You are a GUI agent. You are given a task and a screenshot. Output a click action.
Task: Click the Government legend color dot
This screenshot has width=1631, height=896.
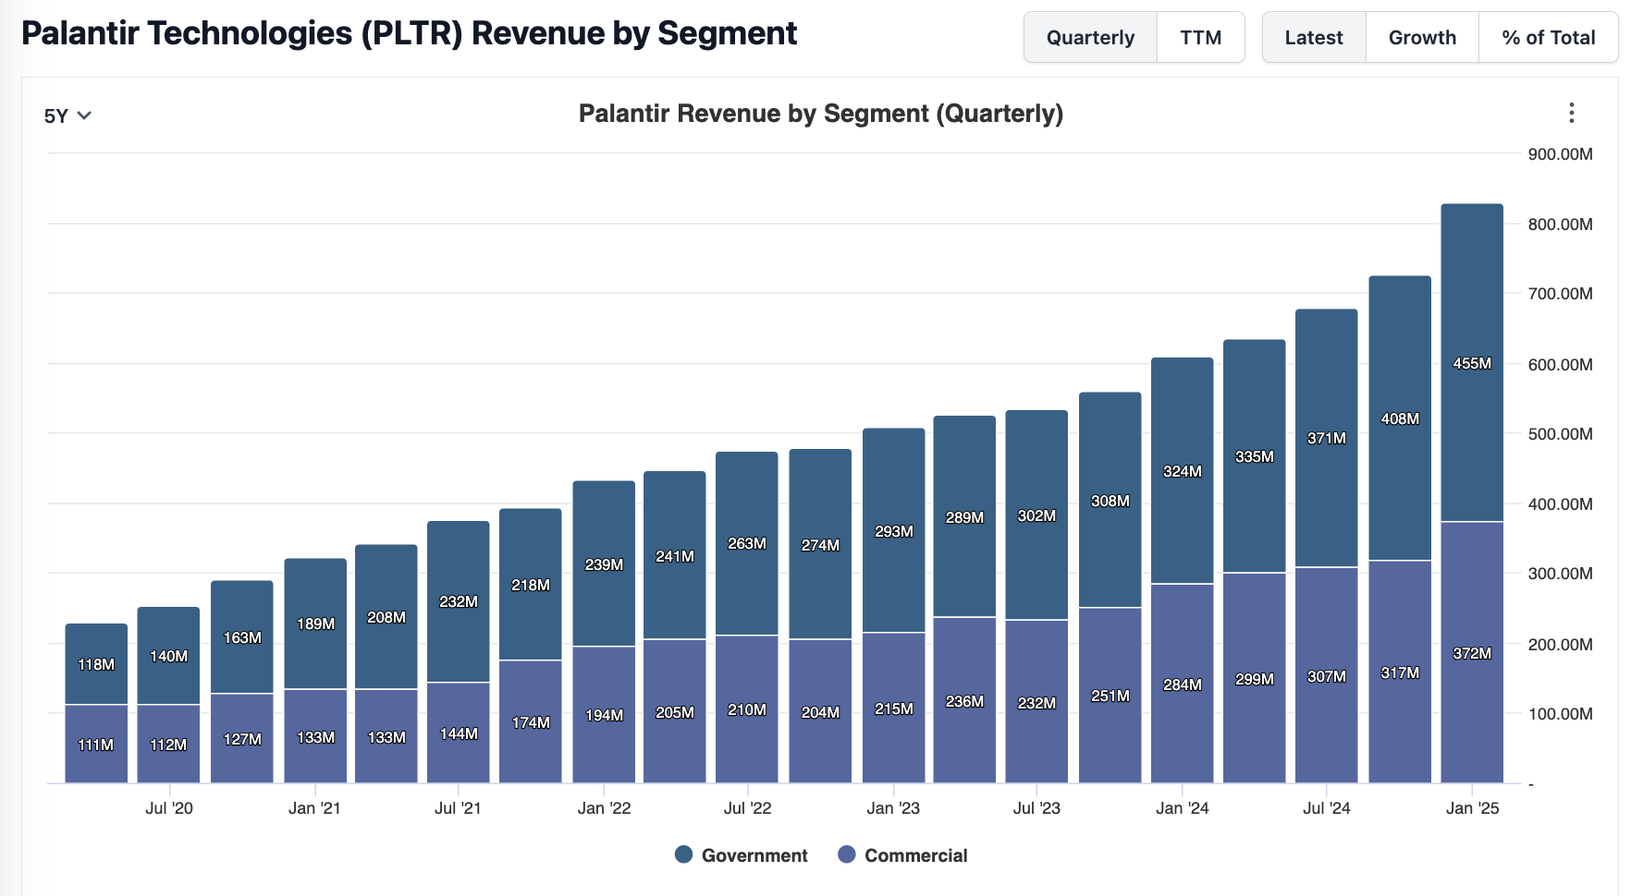click(x=684, y=854)
